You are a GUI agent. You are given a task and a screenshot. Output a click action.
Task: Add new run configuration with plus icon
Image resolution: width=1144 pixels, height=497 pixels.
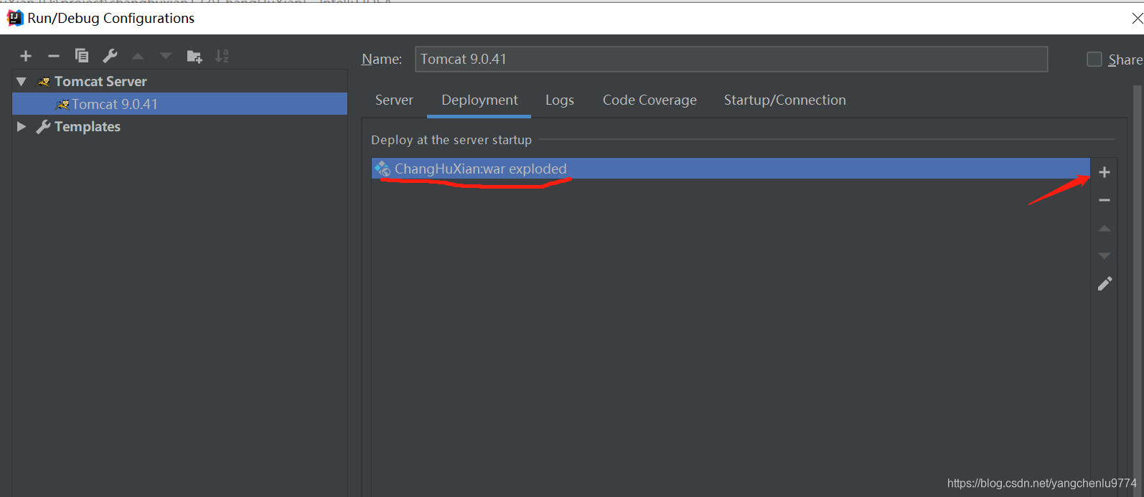pyautogui.click(x=26, y=56)
